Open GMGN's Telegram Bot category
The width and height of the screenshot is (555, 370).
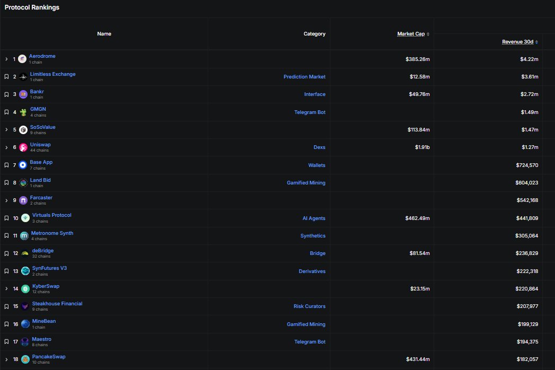310,112
